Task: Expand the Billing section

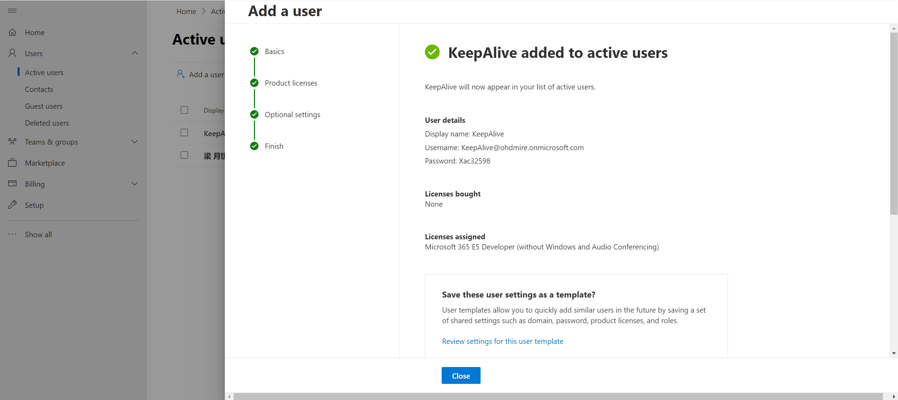Action: 134,184
